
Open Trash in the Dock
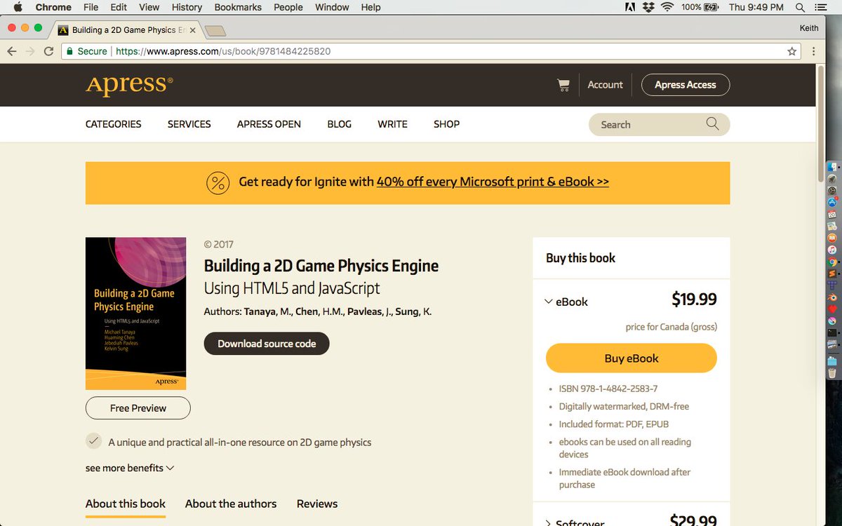pos(832,373)
